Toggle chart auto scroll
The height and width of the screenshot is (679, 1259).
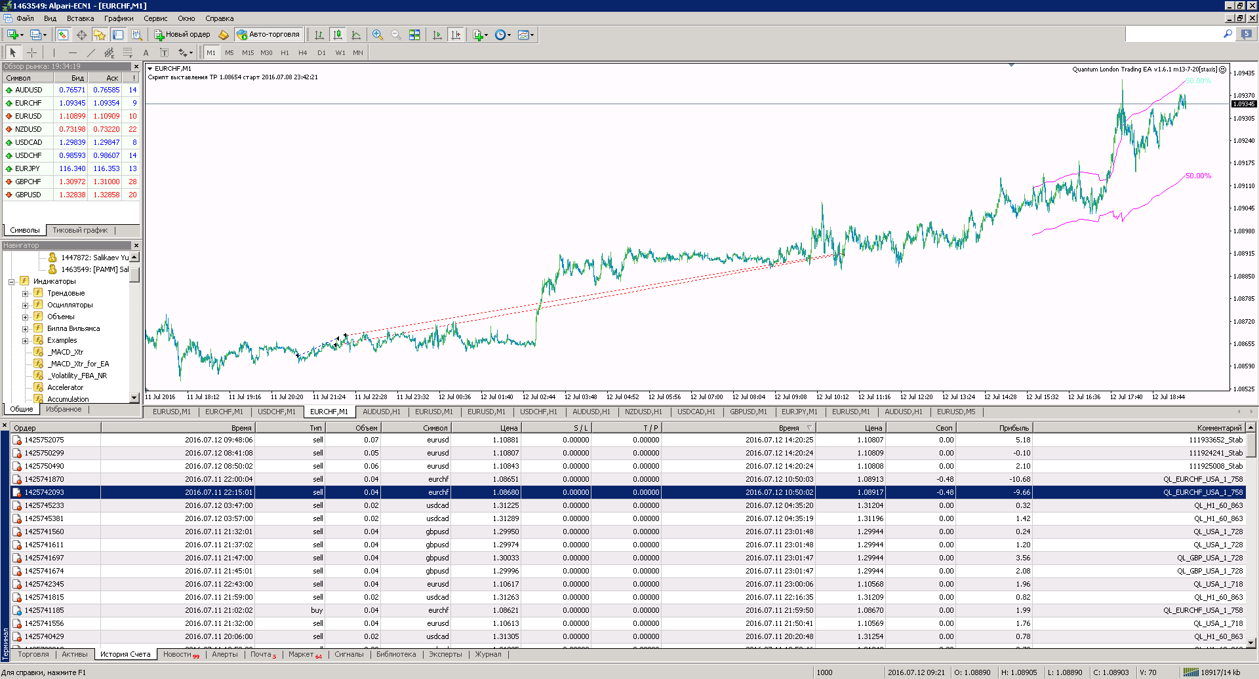[437, 35]
